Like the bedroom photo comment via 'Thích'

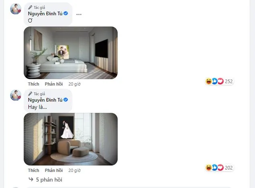pyautogui.click(x=33, y=84)
